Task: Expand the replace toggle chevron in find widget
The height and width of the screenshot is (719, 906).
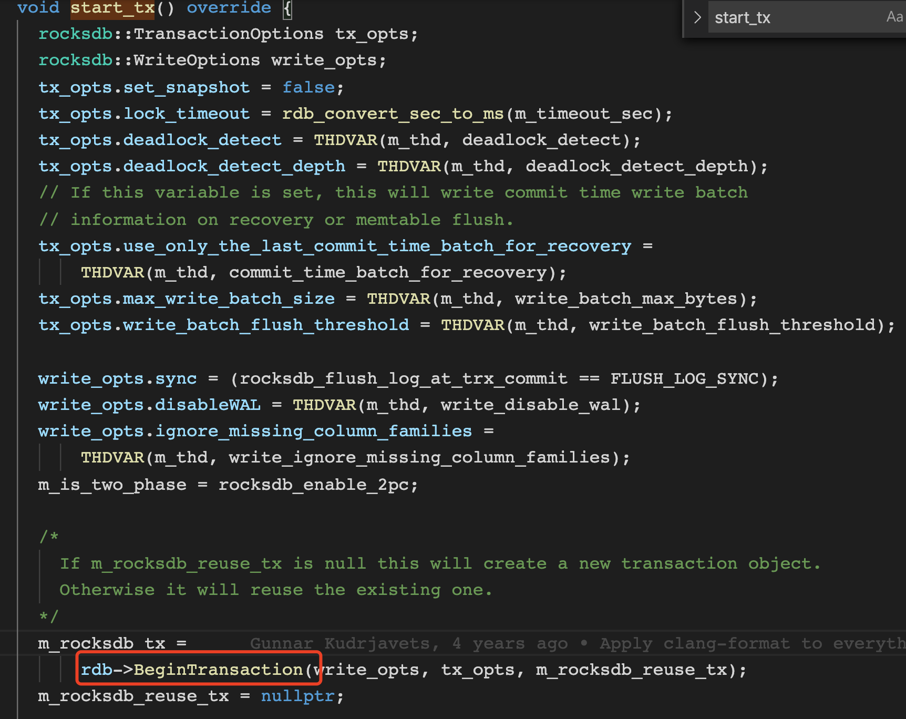Action: [697, 17]
